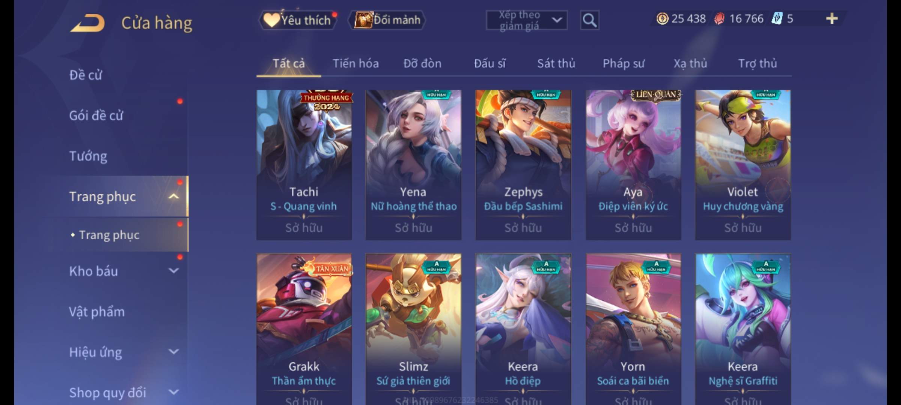Viewport: 901px width, 405px height.
Task: Tap the red ruby currency icon
Action: point(719,18)
